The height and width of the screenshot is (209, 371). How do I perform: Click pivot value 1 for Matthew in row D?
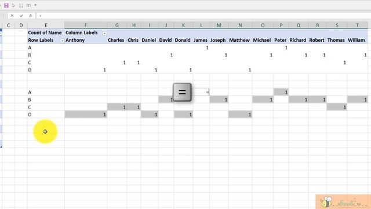tap(250, 70)
